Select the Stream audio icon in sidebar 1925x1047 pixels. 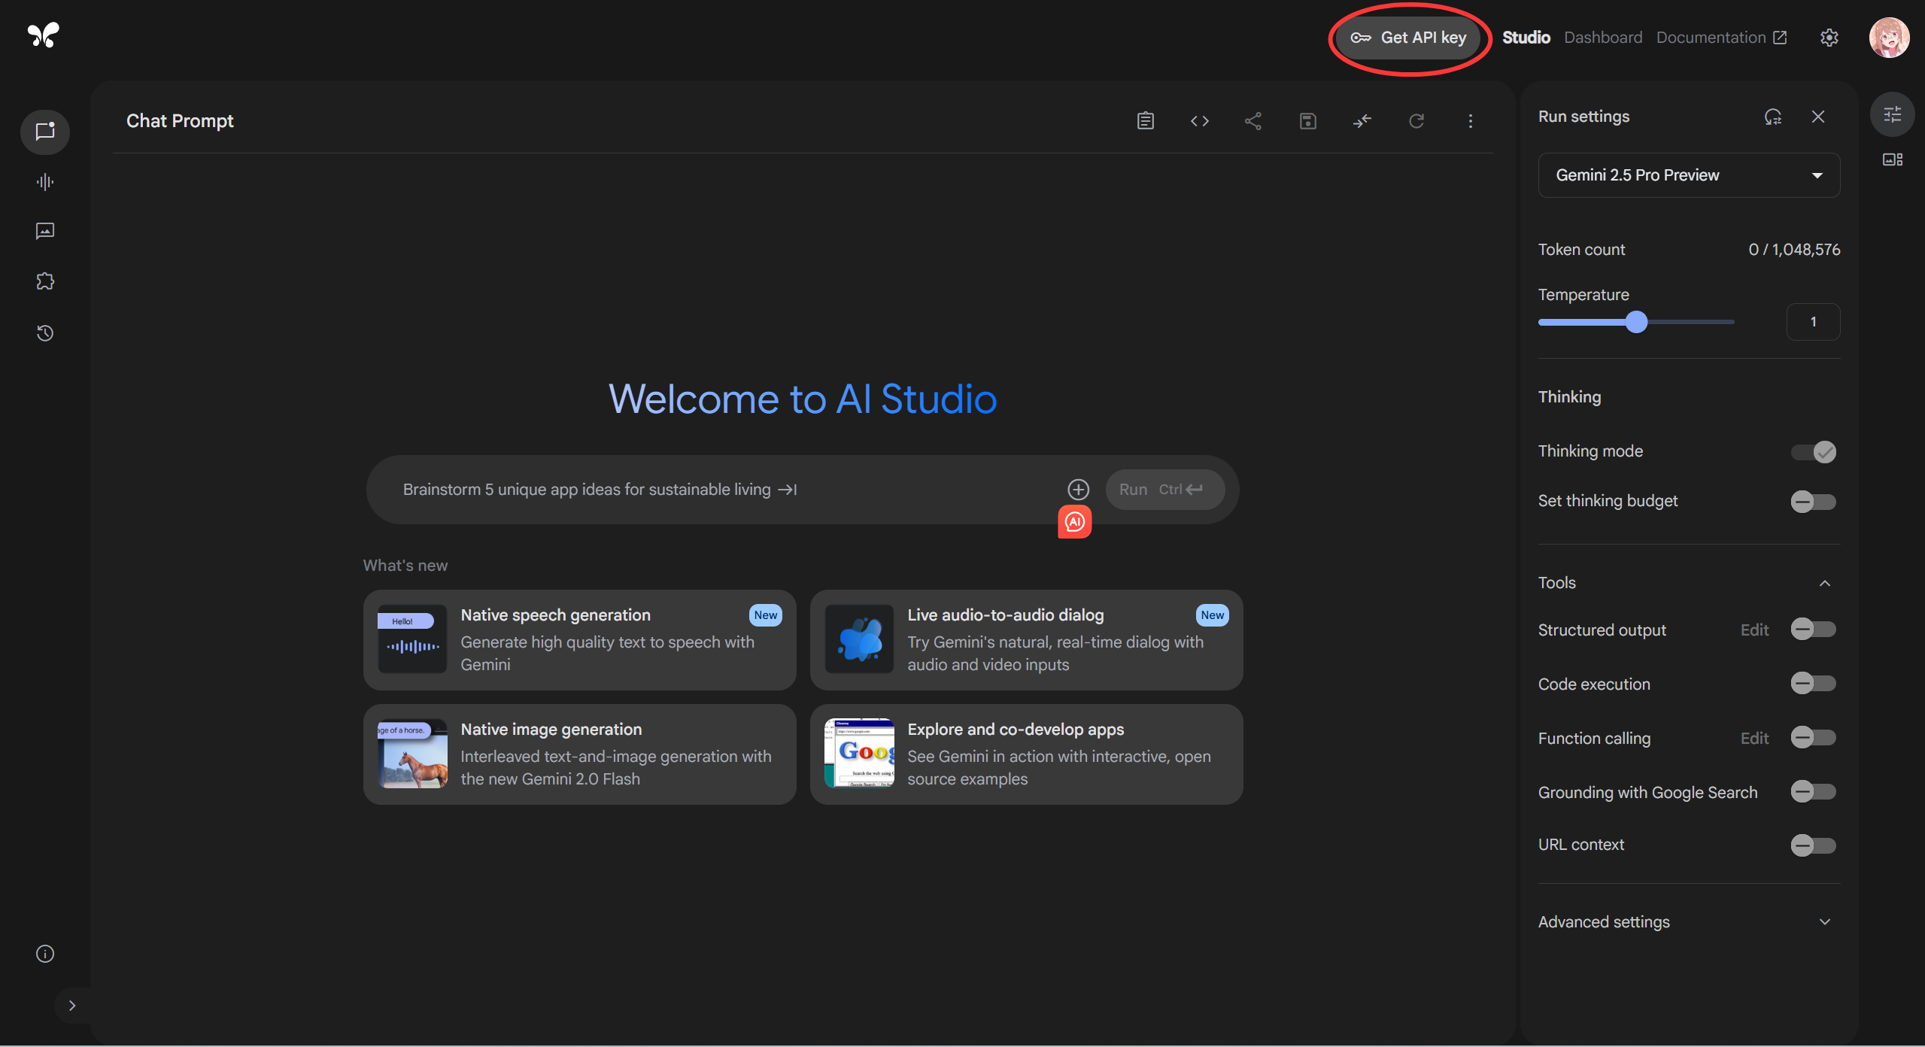(44, 181)
